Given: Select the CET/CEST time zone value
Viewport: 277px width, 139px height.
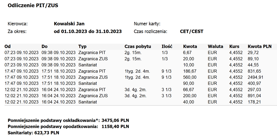Looking at the screenshot, I should click(191, 31).
